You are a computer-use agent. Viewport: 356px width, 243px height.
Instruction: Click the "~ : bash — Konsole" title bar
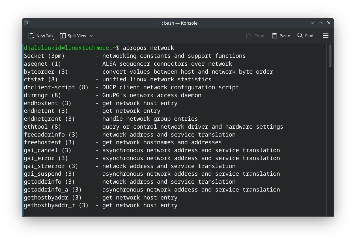click(x=178, y=23)
